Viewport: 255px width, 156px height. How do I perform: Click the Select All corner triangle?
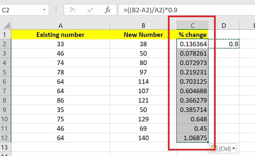click(6, 25)
